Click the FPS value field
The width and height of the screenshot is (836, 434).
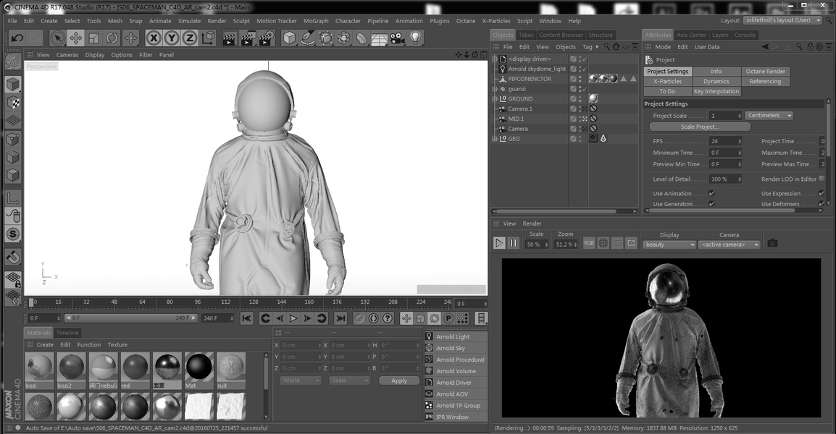[725, 141]
